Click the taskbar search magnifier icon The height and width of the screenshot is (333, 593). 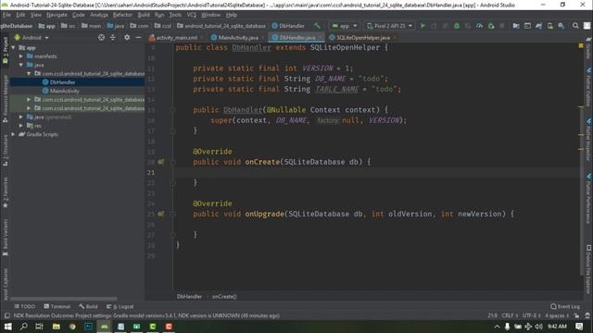23,327
